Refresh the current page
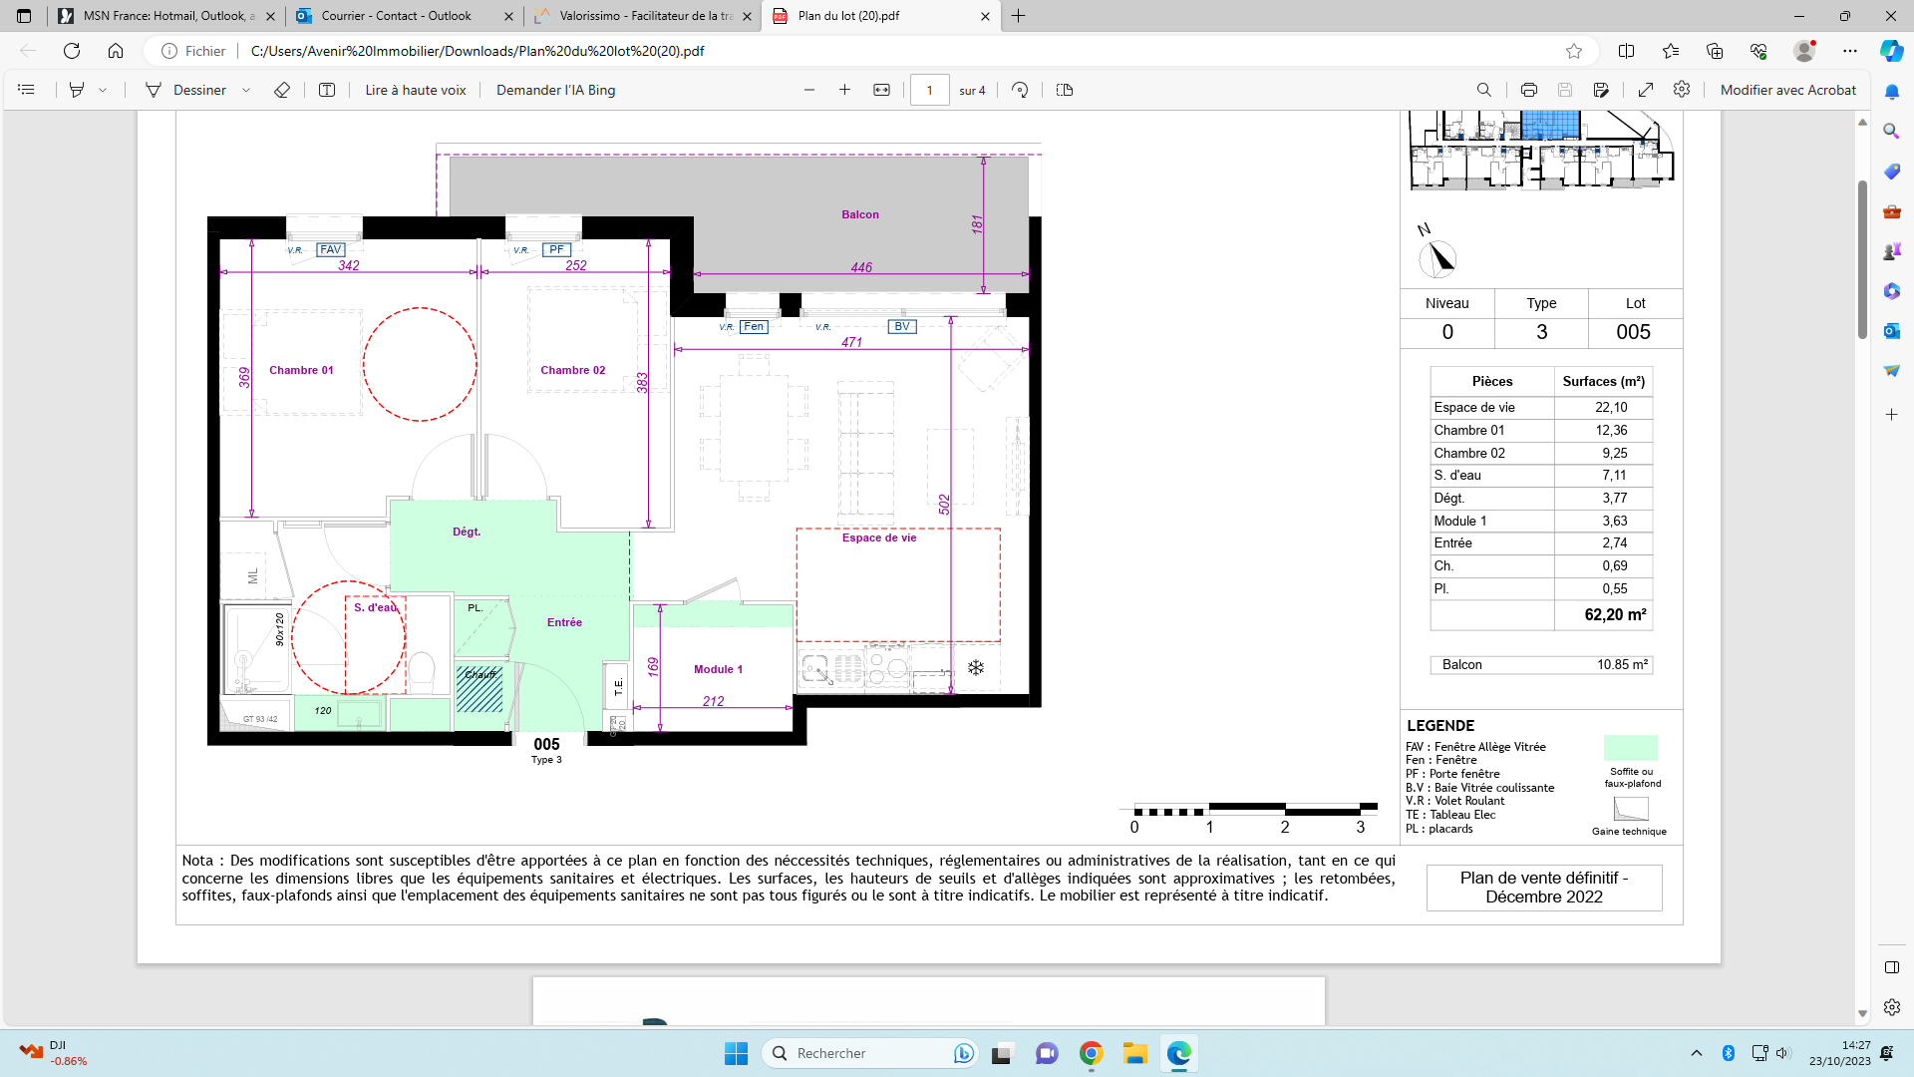Viewport: 1914px width, 1077px height. [x=72, y=51]
